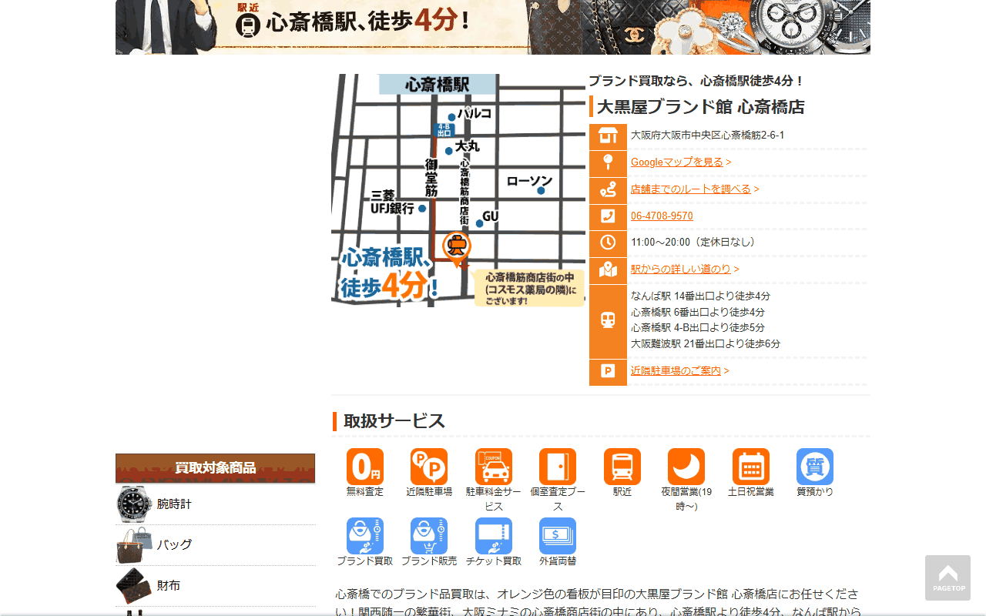Click the orange map-with-marker icon
The width and height of the screenshot is (986, 616).
(x=608, y=270)
